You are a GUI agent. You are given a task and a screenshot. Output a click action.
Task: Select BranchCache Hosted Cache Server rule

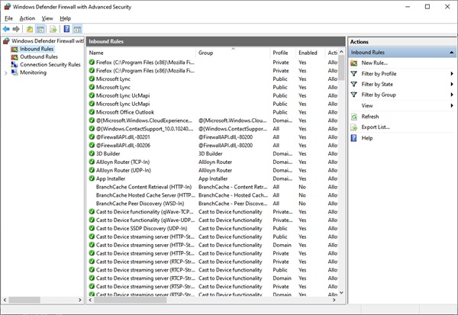click(x=213, y=195)
